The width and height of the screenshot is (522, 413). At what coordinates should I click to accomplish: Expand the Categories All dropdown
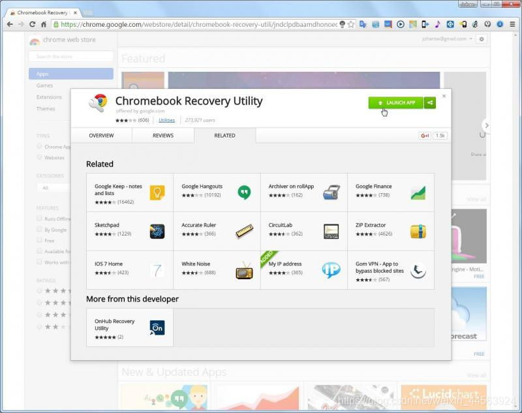coord(54,188)
